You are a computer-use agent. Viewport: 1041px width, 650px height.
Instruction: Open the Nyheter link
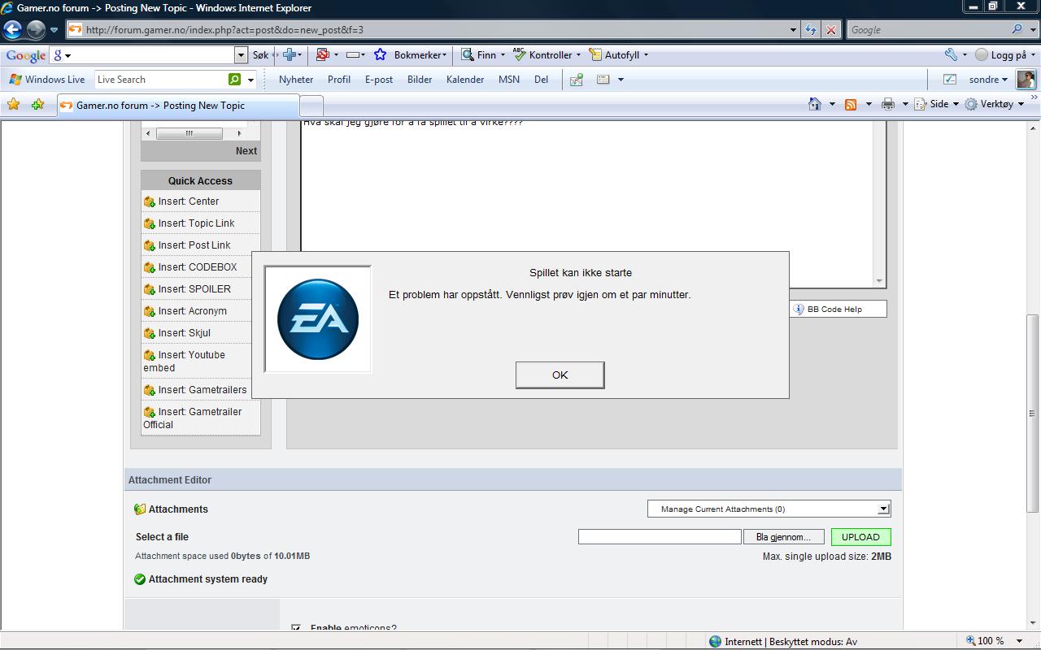(296, 80)
